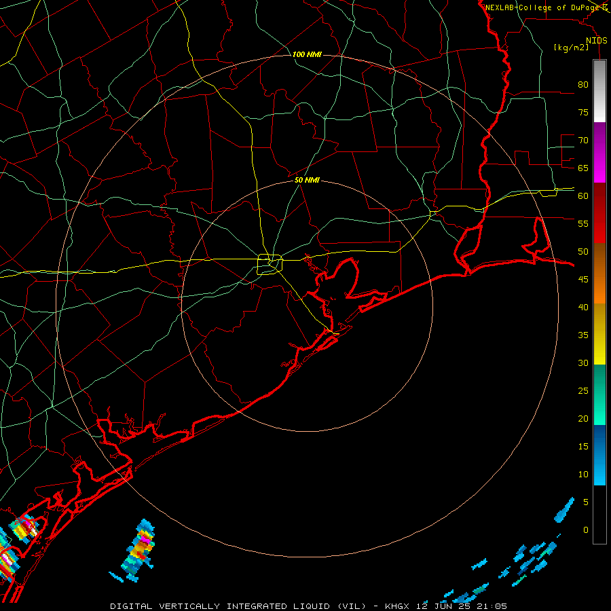Click the 80 value on the legend
The height and width of the screenshot is (611, 611).
583,85
